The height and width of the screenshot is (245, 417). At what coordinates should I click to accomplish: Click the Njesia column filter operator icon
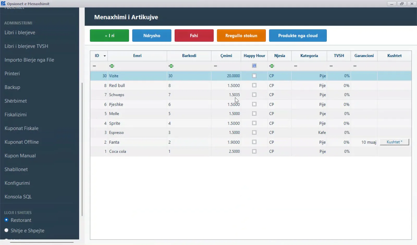click(x=272, y=66)
